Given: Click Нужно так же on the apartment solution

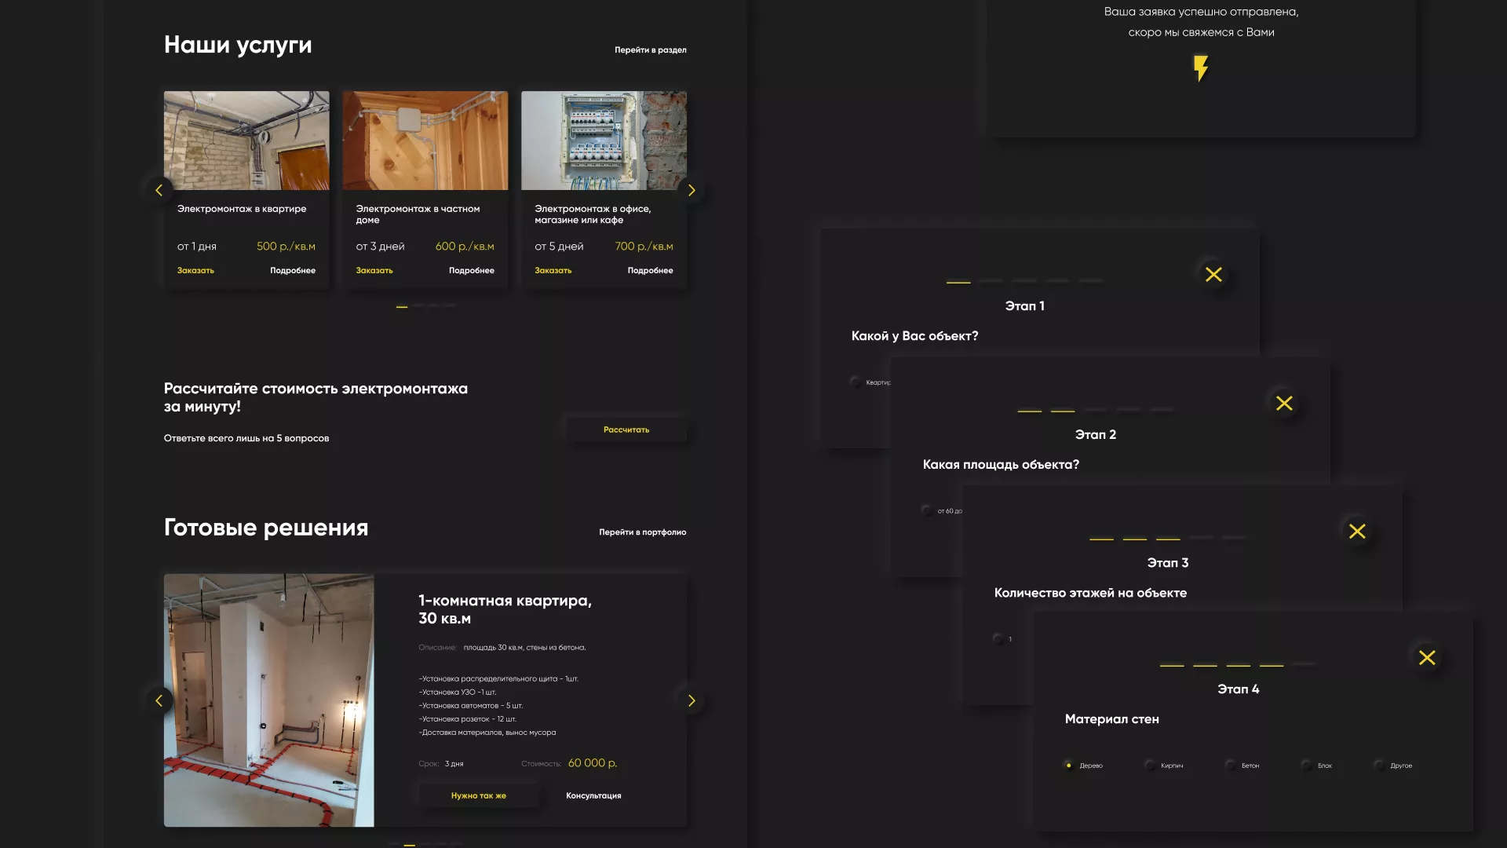Looking at the screenshot, I should pos(479,795).
